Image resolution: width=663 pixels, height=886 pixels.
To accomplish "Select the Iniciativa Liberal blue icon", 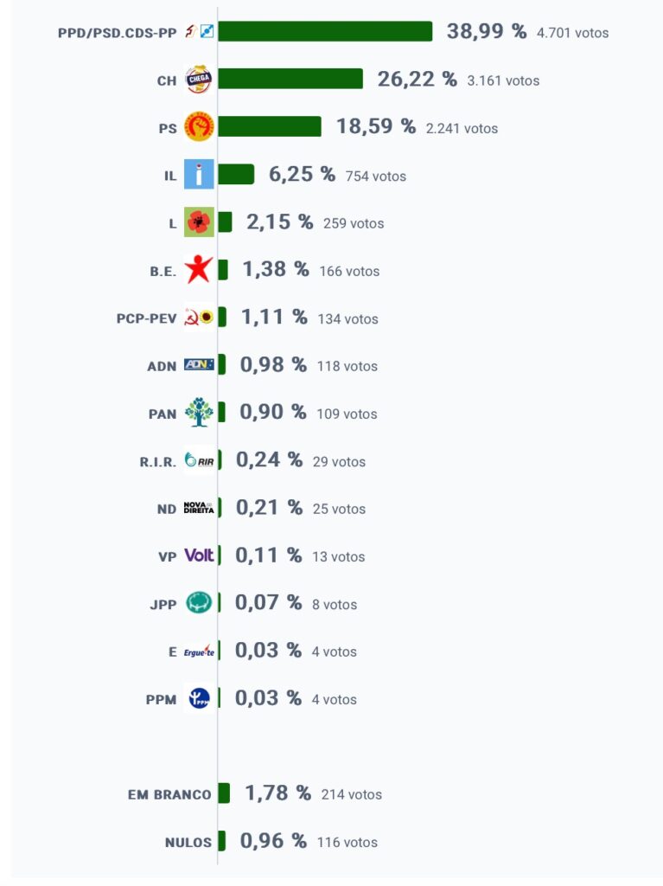I will point(199,175).
